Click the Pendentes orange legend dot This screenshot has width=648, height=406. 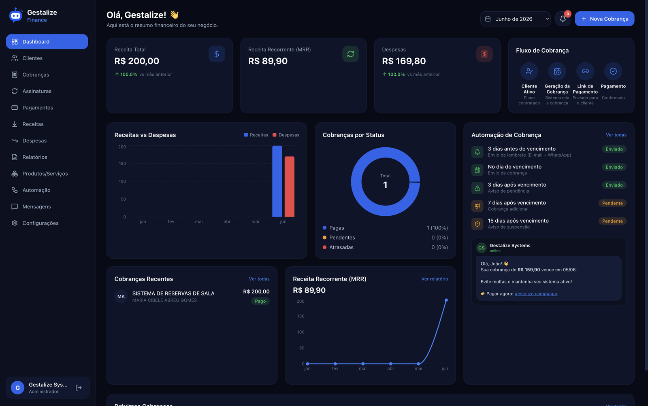pos(324,238)
